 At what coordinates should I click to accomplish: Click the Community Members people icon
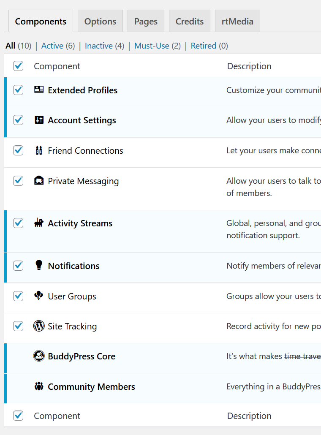point(39,386)
